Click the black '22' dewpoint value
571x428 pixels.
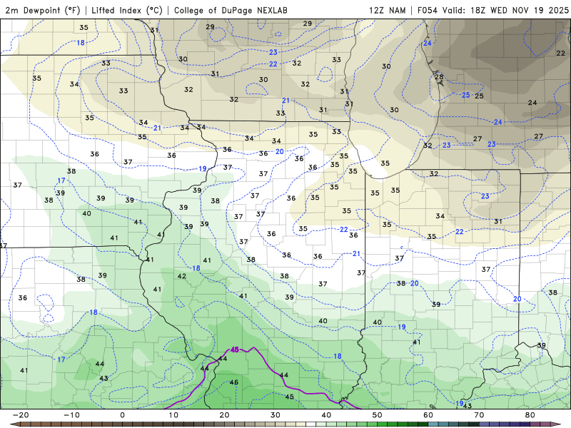(561, 53)
